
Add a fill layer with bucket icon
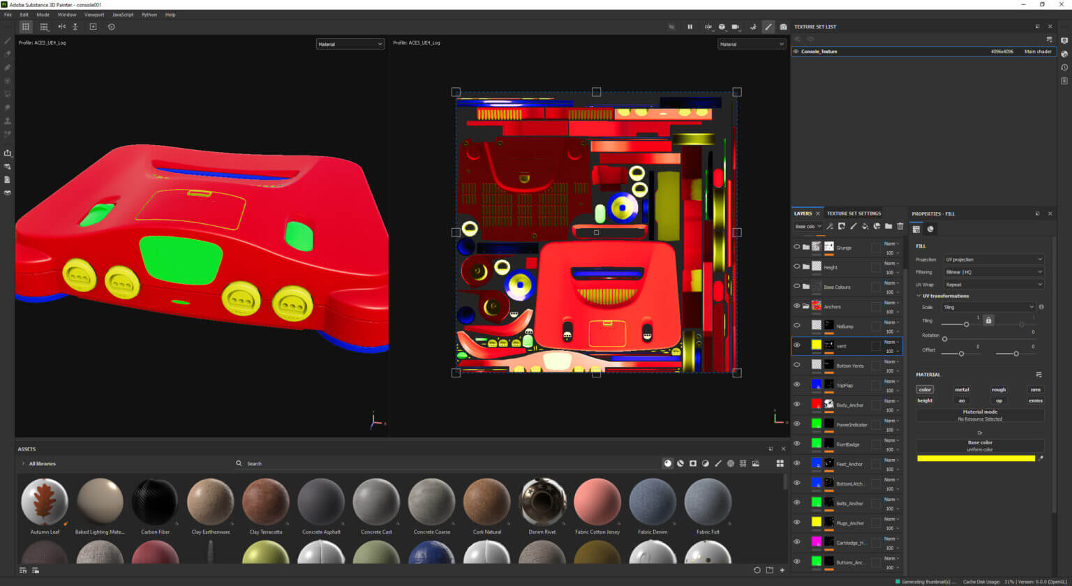(865, 226)
